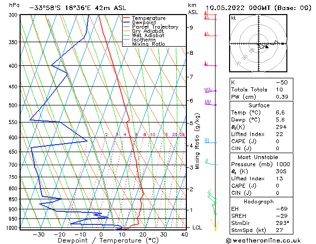The image size is (316, 244).
Task: Click the -10 temperature axis label
Action: pos(80,234)
